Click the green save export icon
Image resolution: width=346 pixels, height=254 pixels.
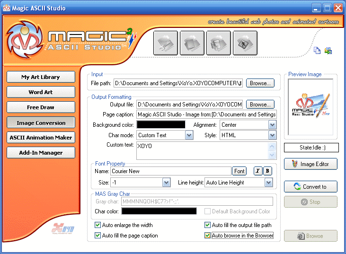[x=328, y=51]
